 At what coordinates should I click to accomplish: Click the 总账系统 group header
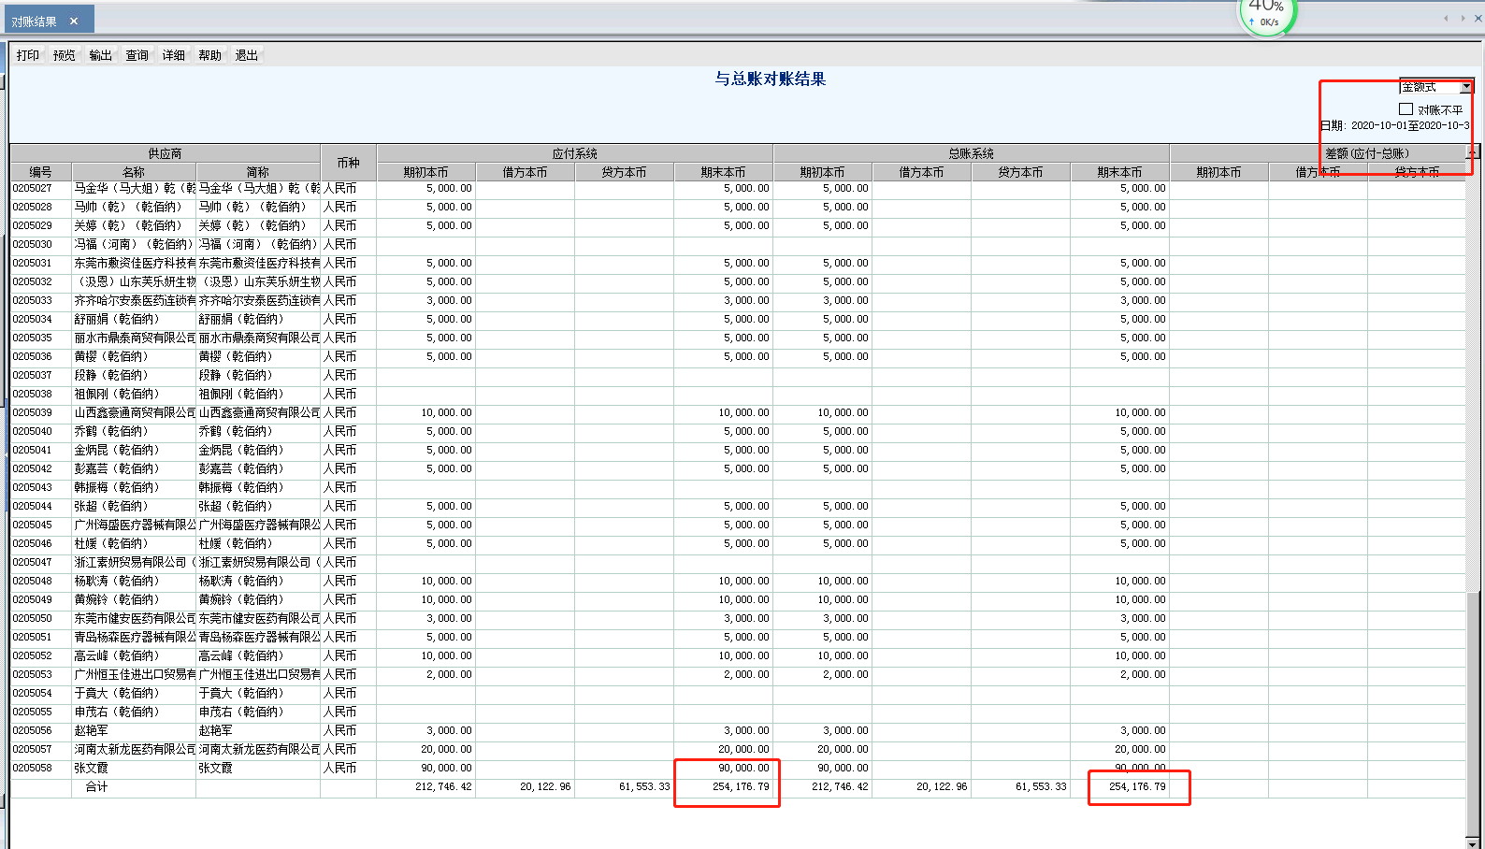971,153
